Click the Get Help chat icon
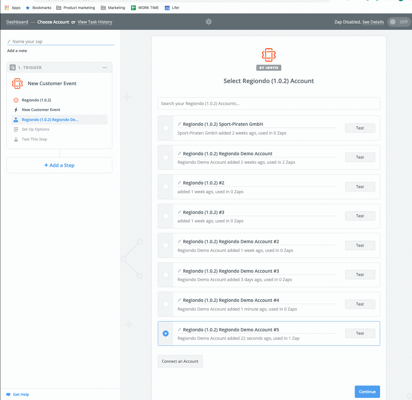Screen dimensions: 412x400 click(8, 395)
